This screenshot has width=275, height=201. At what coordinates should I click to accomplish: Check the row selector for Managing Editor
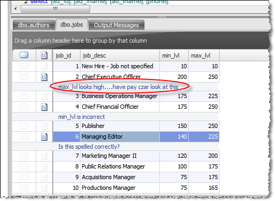click(x=24, y=136)
